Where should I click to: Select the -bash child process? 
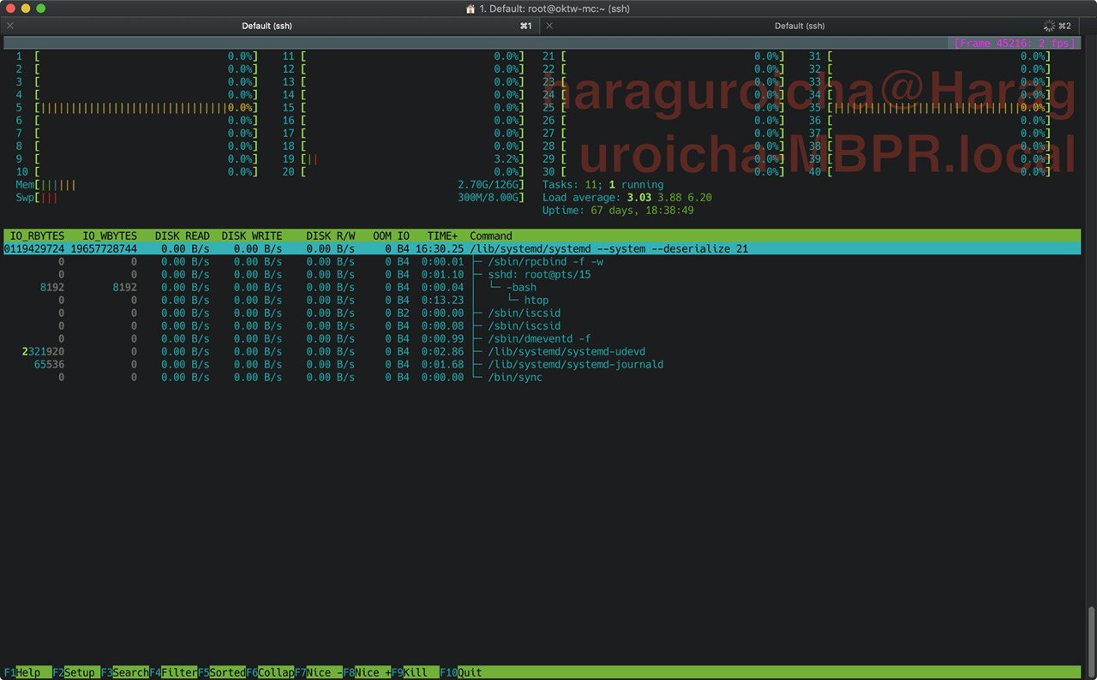(542, 287)
